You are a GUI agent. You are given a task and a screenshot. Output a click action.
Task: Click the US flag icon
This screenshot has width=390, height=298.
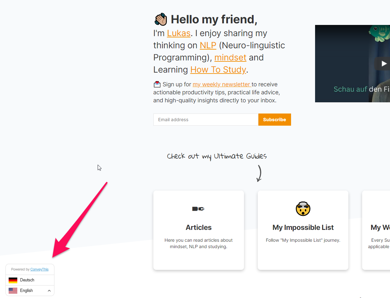[13, 291]
